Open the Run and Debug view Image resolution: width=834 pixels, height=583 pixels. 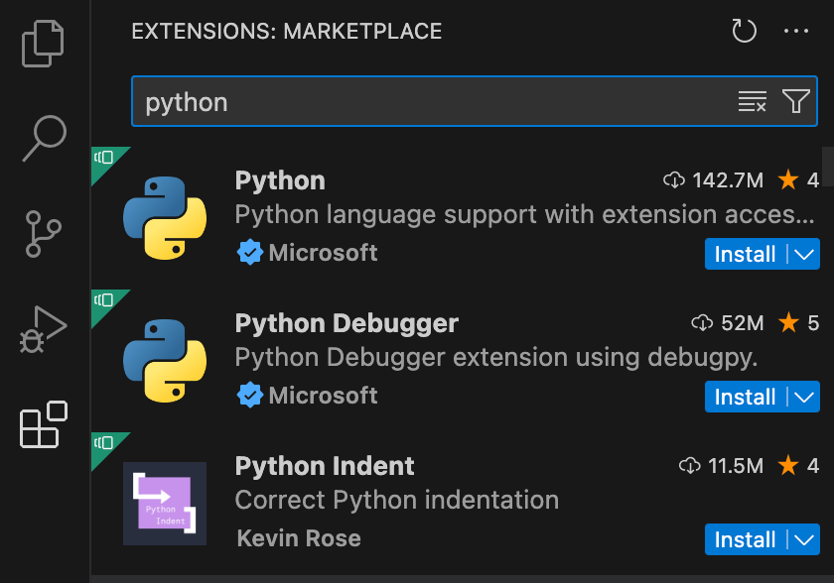click(43, 329)
